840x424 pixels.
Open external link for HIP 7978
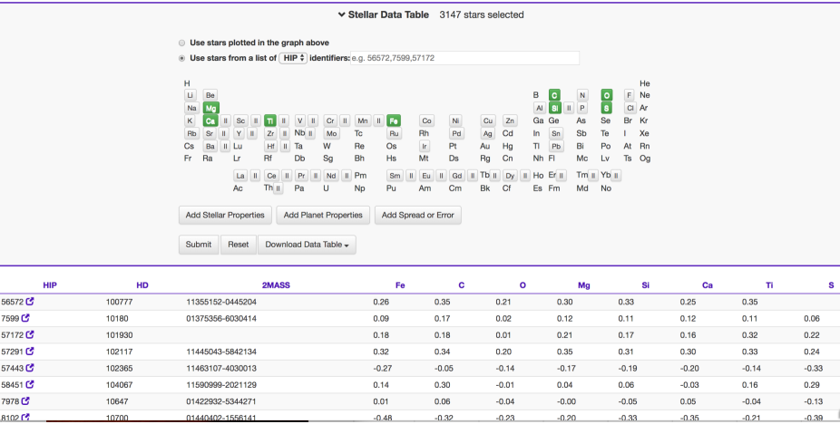25,400
